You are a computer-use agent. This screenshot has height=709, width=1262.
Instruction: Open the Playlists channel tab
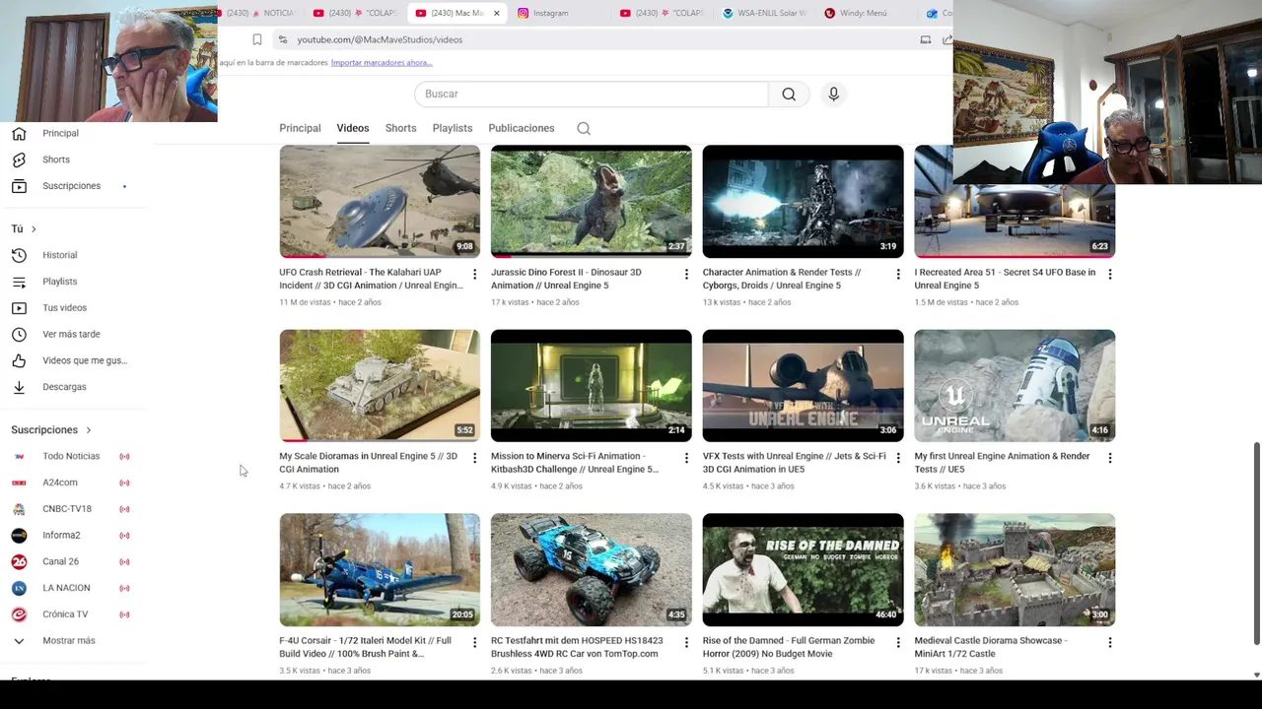click(x=453, y=128)
